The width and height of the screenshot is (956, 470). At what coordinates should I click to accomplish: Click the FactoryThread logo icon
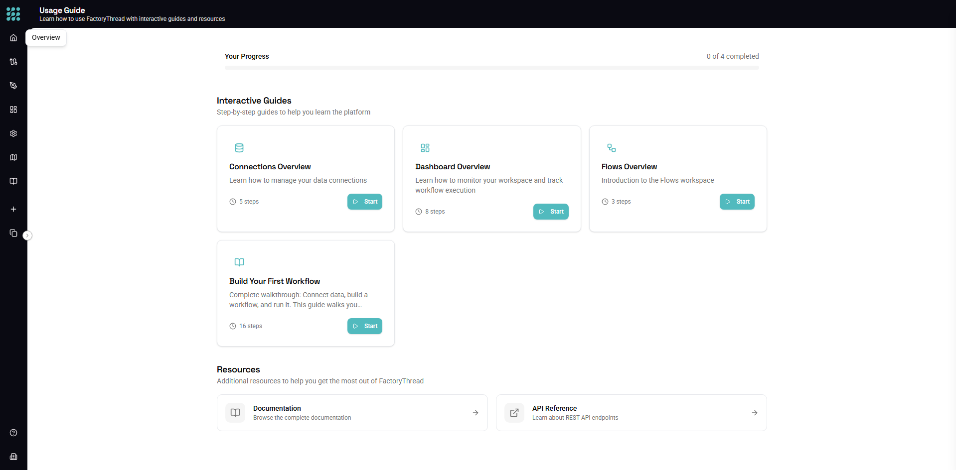coord(13,14)
